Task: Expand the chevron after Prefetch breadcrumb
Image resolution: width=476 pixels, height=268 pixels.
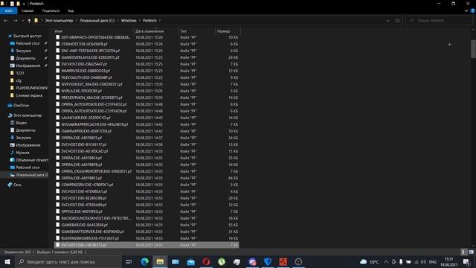Action: [x=160, y=21]
